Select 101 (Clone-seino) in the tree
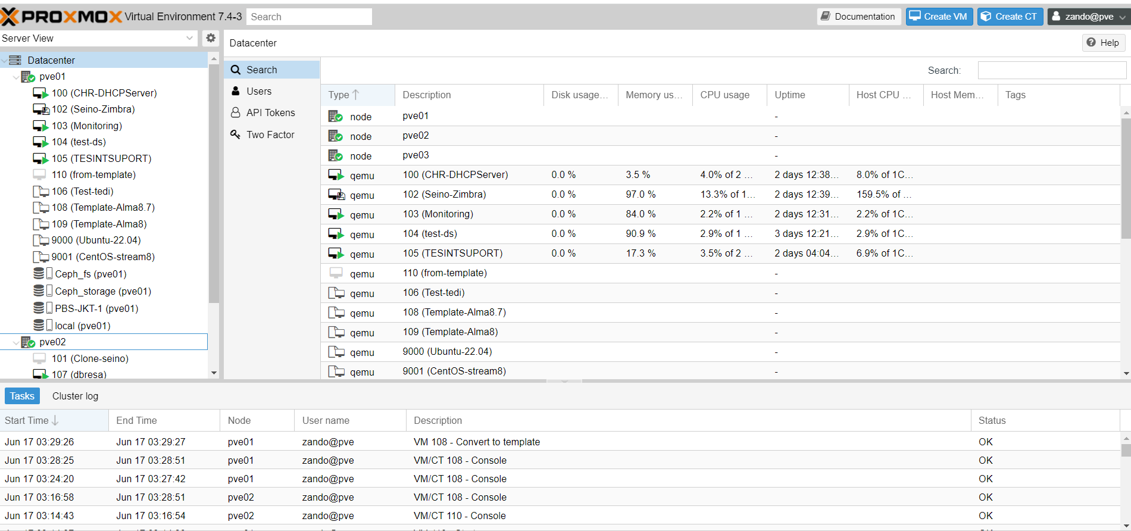The image size is (1131, 531). click(104, 358)
